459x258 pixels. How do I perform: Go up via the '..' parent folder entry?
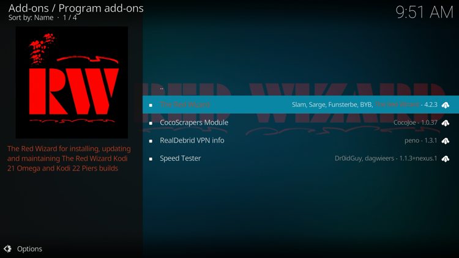tap(162, 88)
